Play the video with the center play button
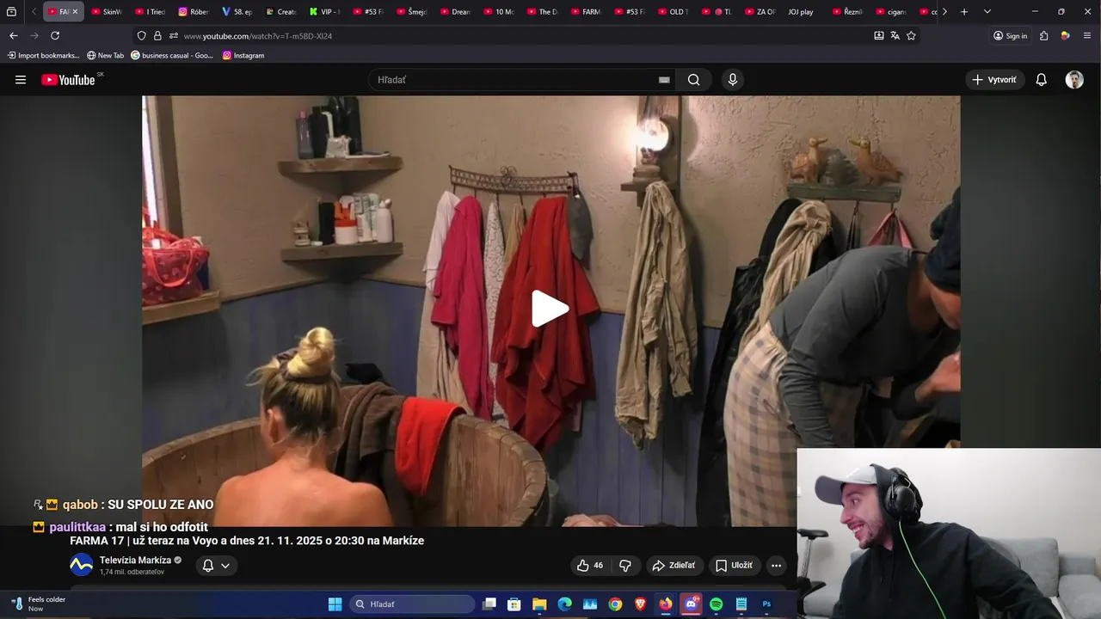1101x619 pixels. point(550,309)
